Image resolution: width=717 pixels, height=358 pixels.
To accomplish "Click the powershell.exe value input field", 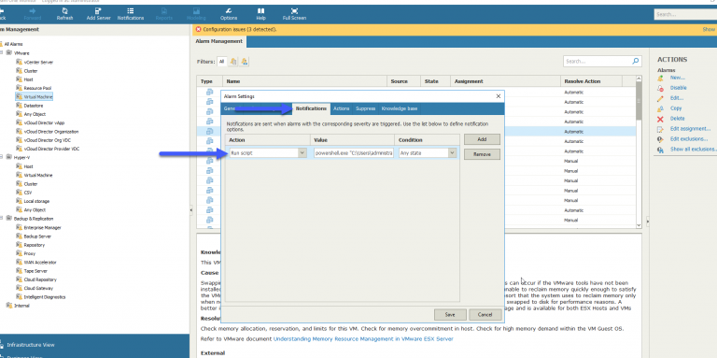I will point(353,153).
